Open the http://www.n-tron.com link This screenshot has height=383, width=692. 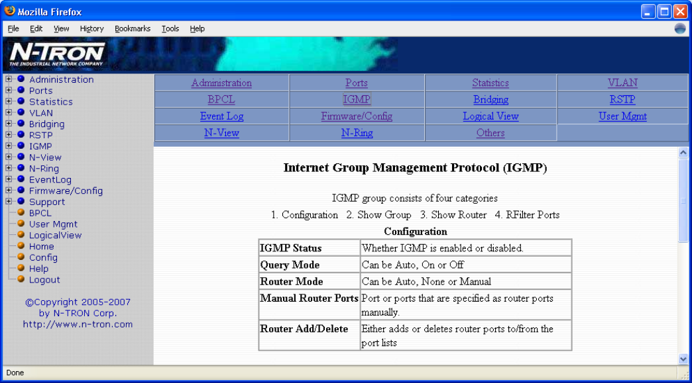point(78,324)
